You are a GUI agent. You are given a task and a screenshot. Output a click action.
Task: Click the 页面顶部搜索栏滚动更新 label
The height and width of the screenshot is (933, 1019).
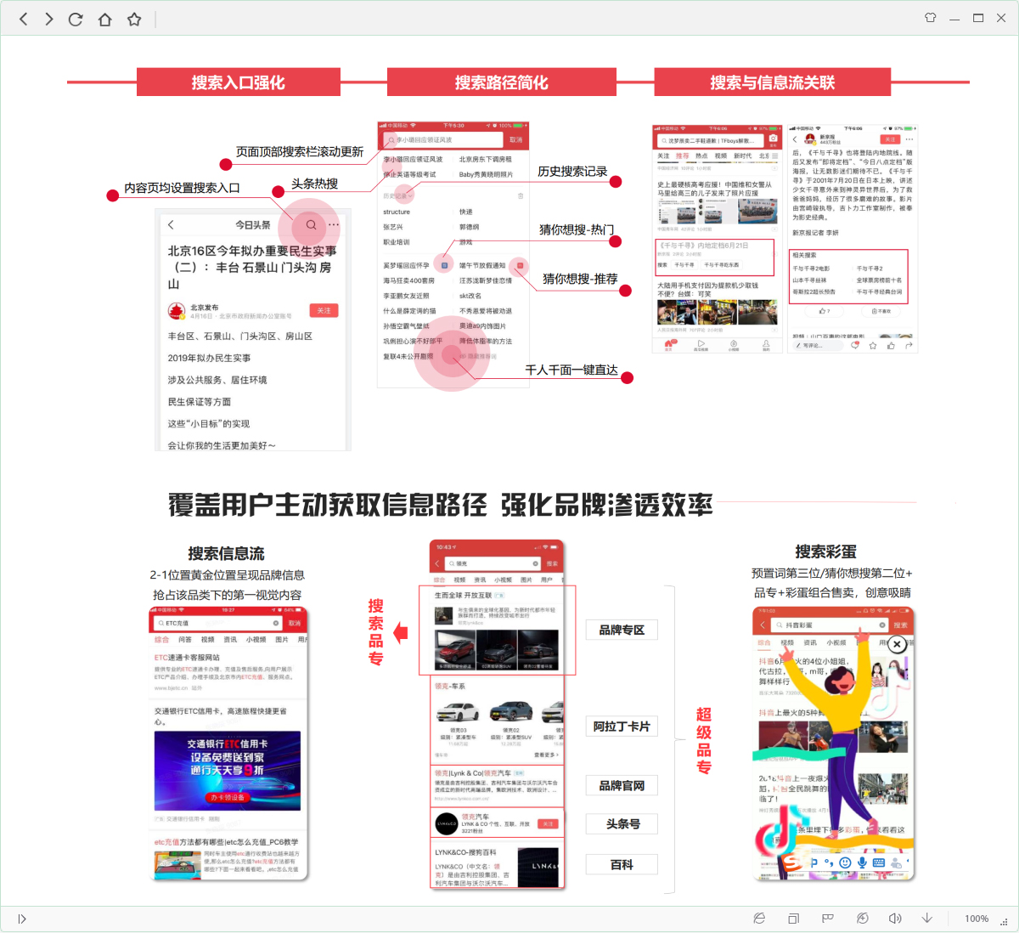(x=300, y=152)
